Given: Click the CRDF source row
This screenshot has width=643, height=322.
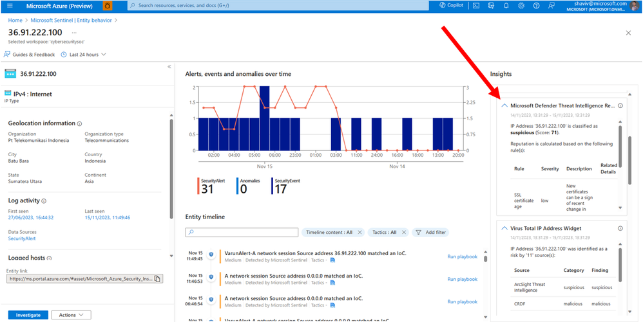Looking at the screenshot, I should click(564, 304).
